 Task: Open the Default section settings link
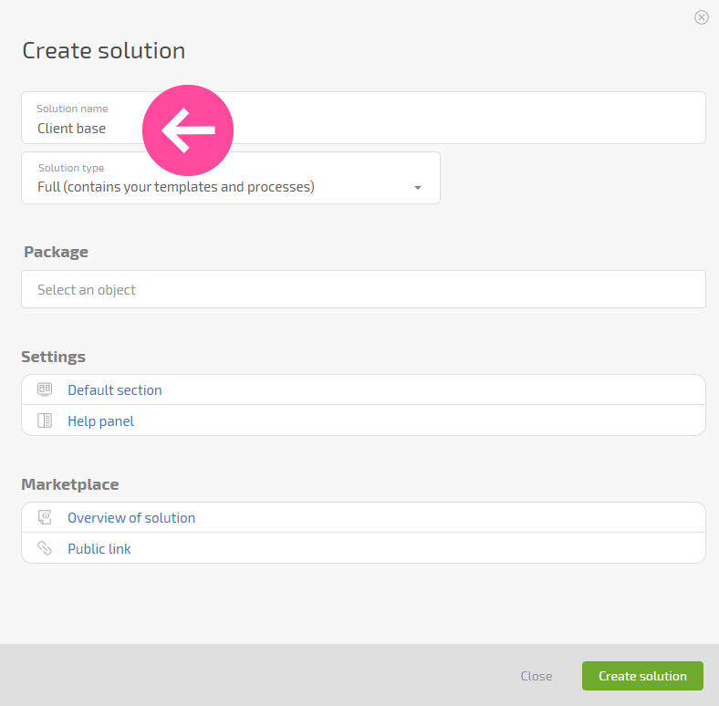pyautogui.click(x=115, y=390)
